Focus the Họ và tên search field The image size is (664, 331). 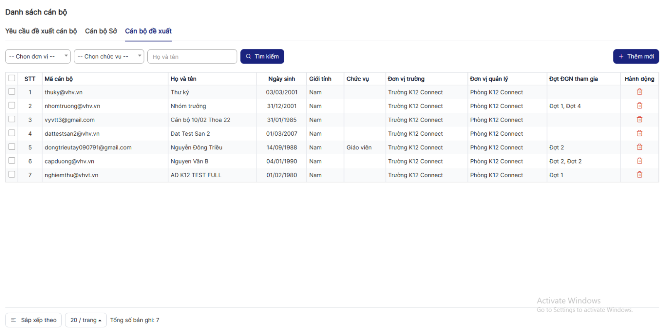tap(192, 57)
